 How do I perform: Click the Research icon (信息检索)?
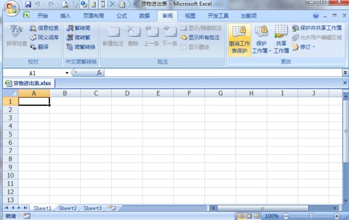[x=44, y=28]
